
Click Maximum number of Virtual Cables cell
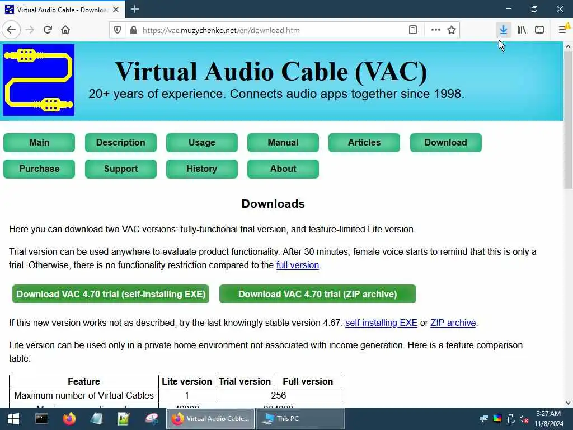click(84, 395)
